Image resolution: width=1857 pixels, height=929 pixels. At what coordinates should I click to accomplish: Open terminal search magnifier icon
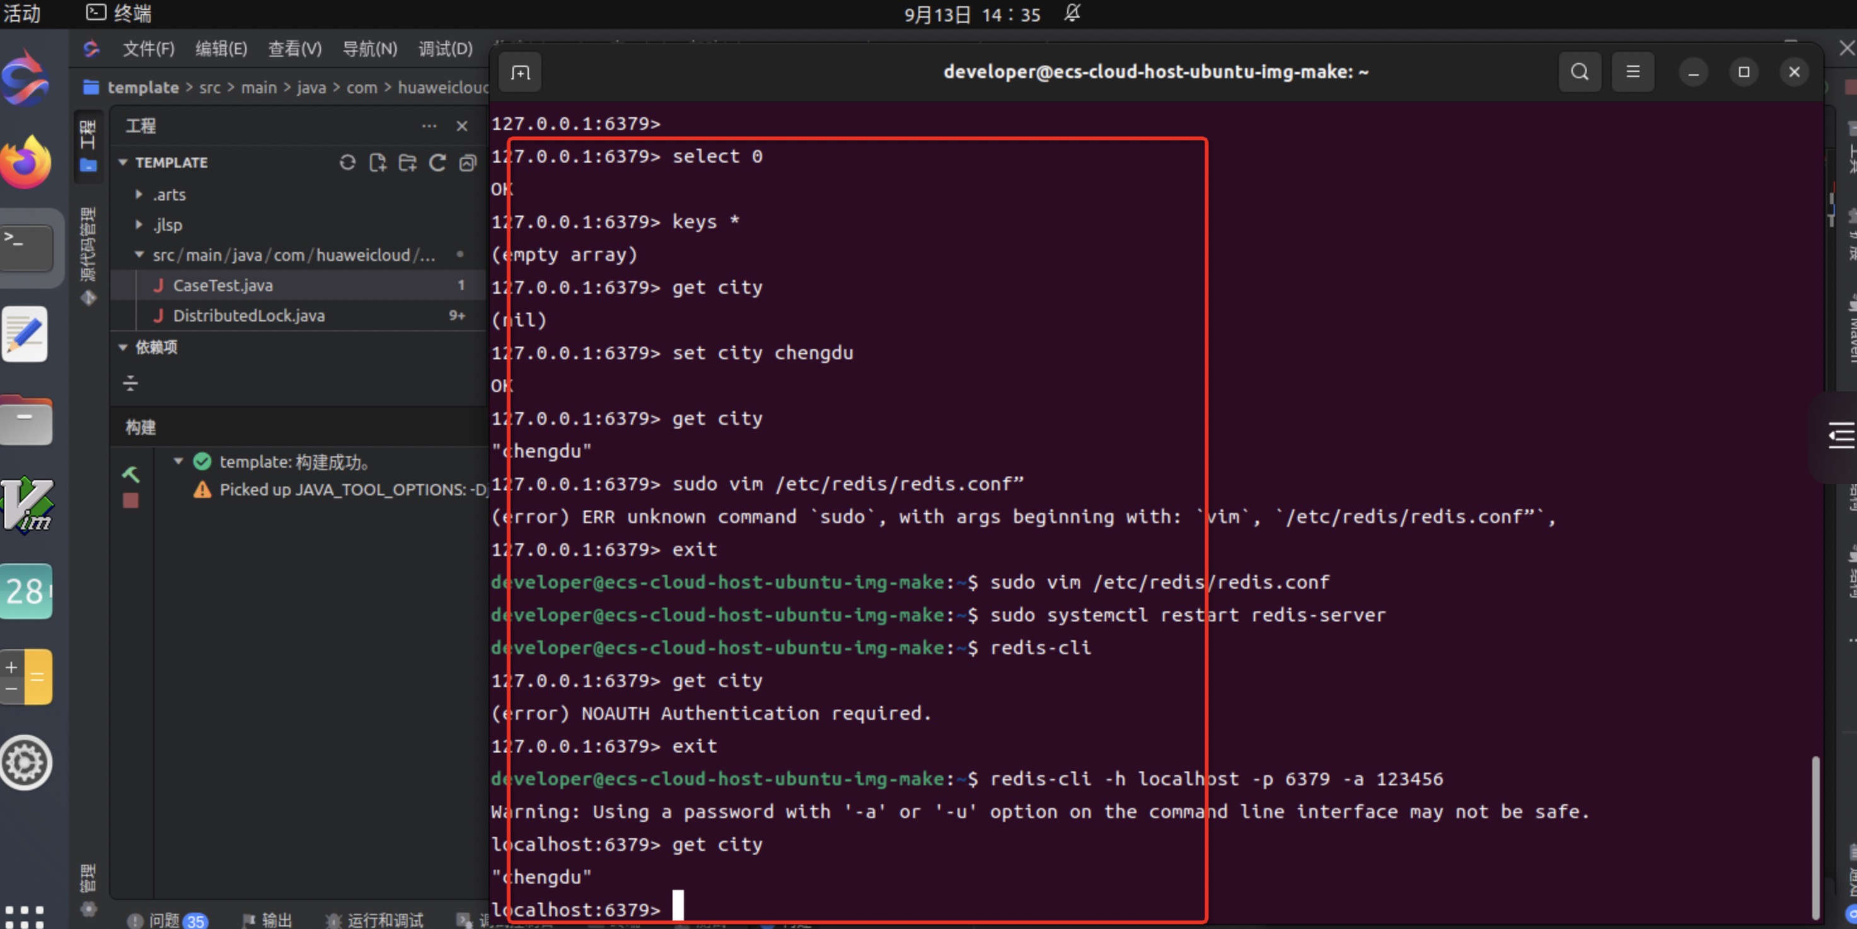(x=1580, y=71)
